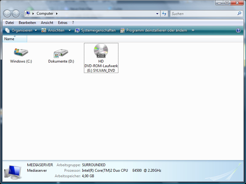Open the Ansichten dropdown arrow
Screen dimensions: 246x184
click(x=69, y=30)
